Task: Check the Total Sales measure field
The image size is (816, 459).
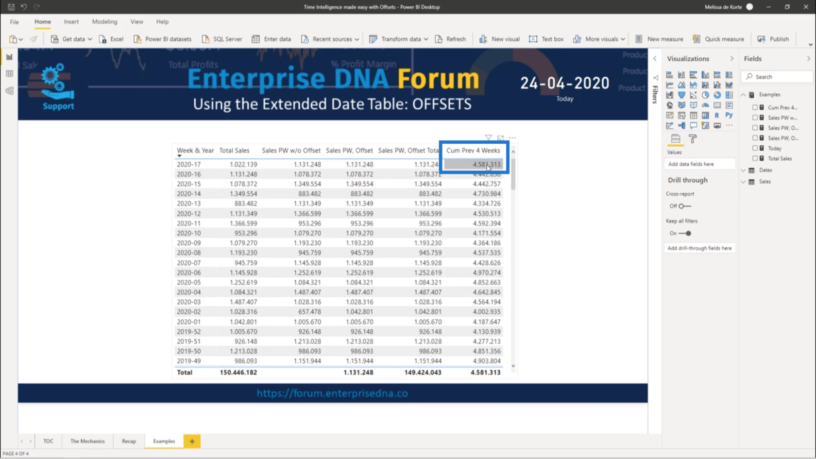Action: tap(755, 158)
